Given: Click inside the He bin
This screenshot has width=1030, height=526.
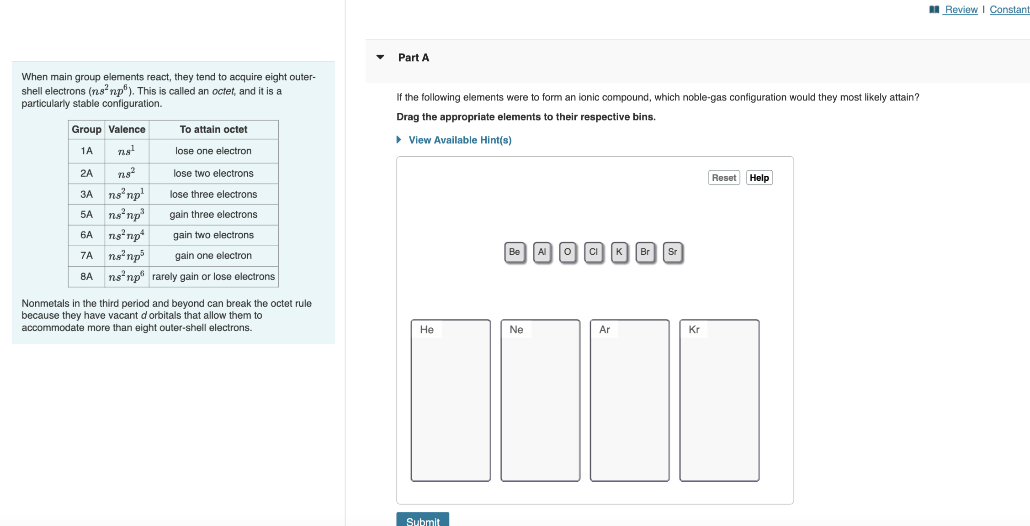Looking at the screenshot, I should tap(451, 400).
